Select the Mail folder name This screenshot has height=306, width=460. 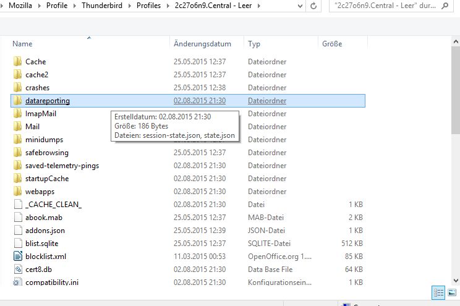point(32,127)
